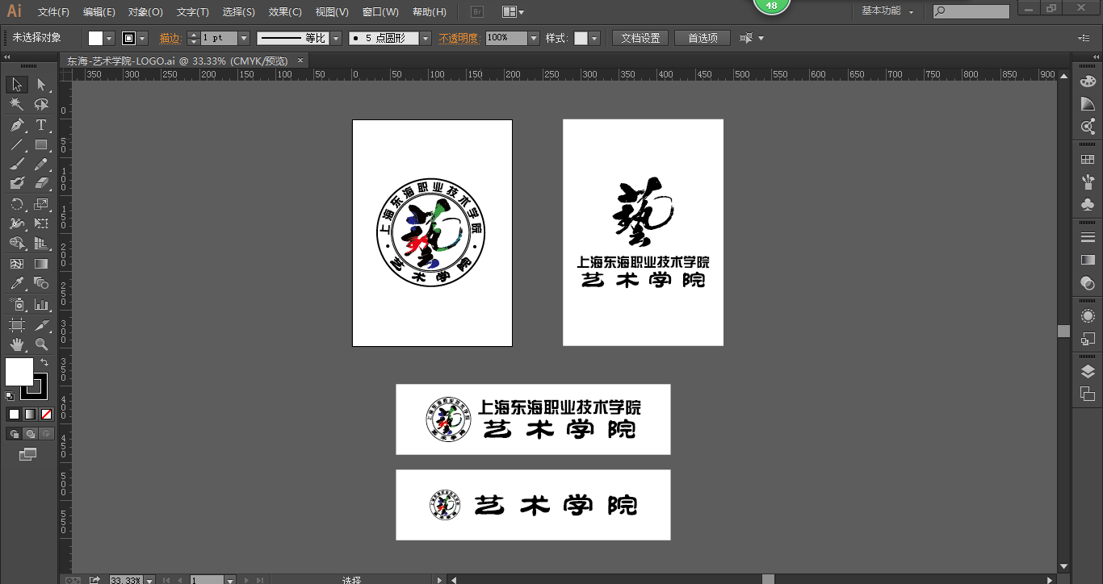Select the Rectangle tool

[40, 145]
